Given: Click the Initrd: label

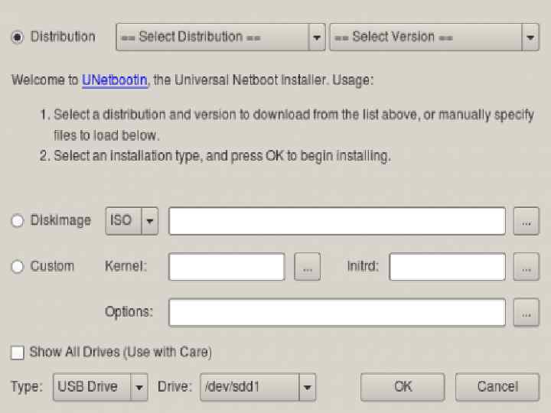Looking at the screenshot, I should 363,266.
